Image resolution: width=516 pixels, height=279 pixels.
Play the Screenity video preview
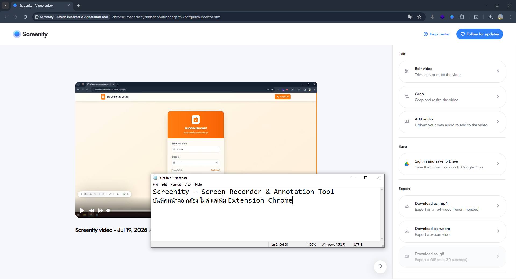pyautogui.click(x=82, y=211)
